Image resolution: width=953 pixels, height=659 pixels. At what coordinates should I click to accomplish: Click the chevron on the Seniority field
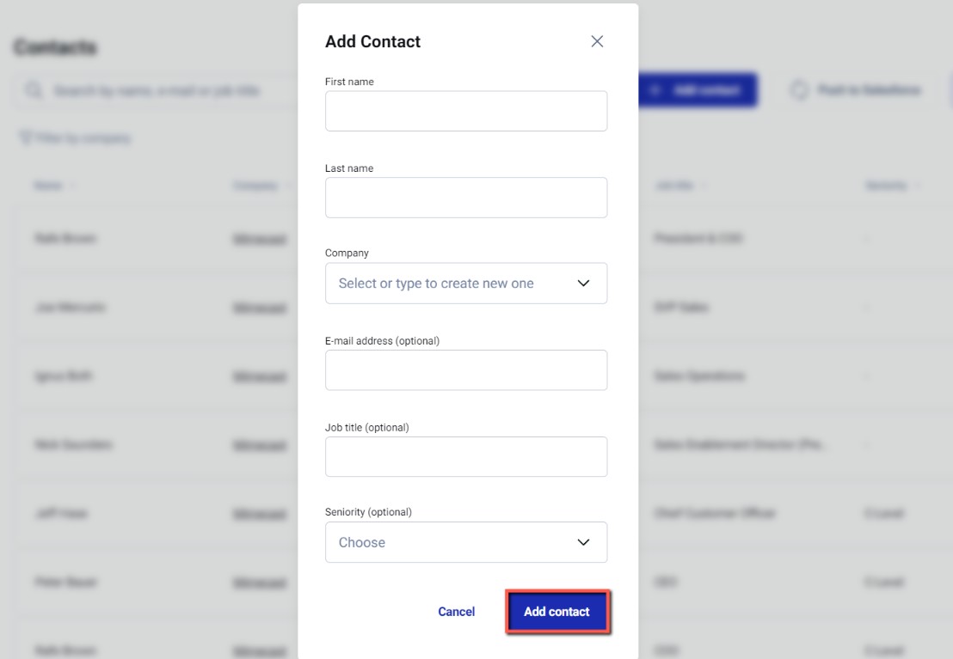pos(582,542)
